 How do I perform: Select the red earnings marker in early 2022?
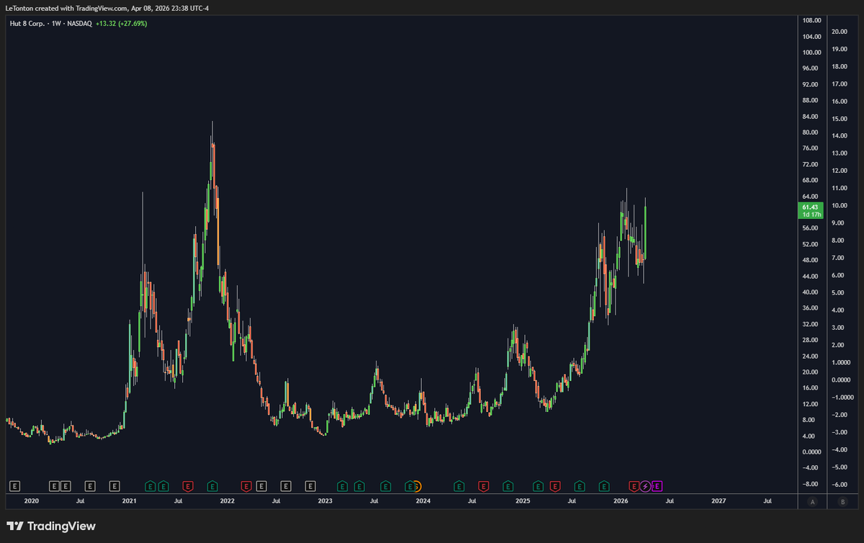pos(246,486)
